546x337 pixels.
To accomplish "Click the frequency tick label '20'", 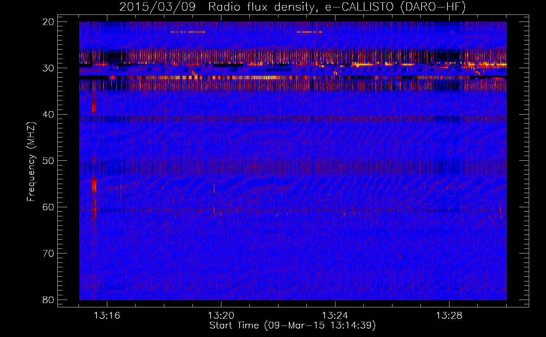I will (x=48, y=22).
